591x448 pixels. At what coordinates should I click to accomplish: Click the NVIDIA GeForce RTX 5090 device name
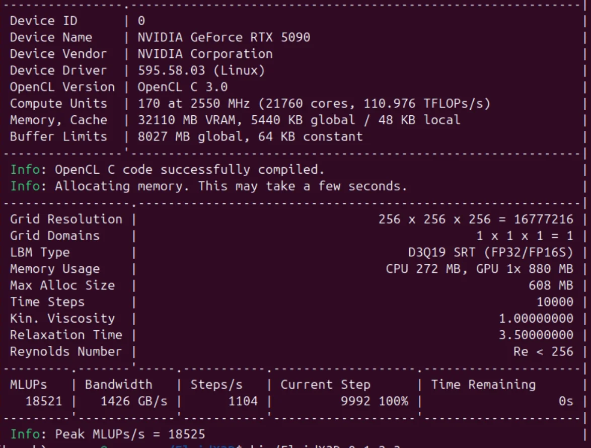tap(224, 37)
